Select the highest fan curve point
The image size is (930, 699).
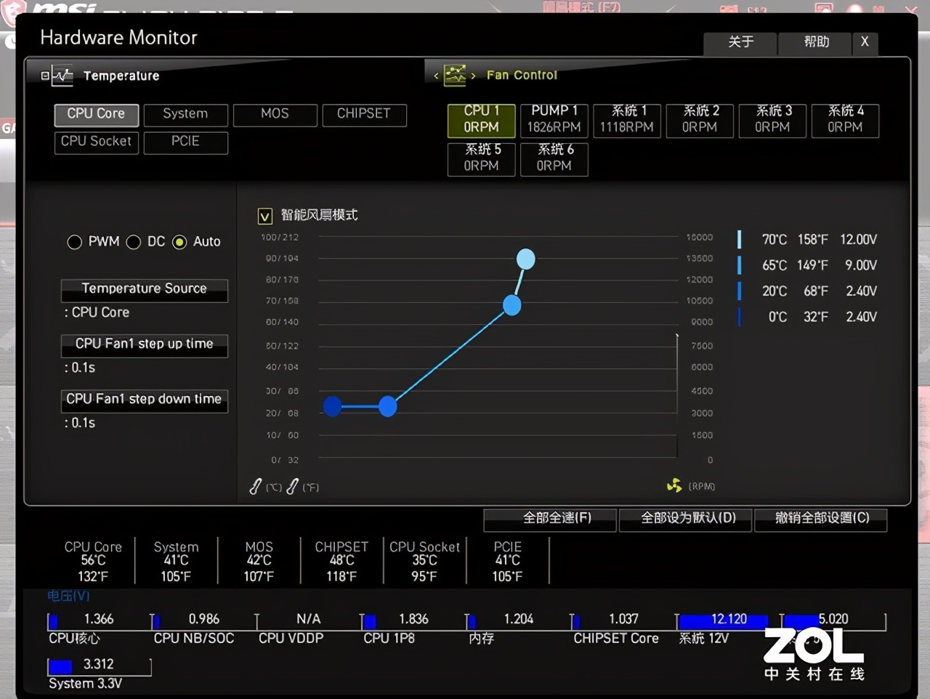coord(525,259)
